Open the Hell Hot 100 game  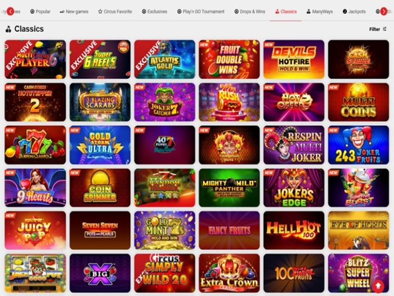[x=294, y=230]
